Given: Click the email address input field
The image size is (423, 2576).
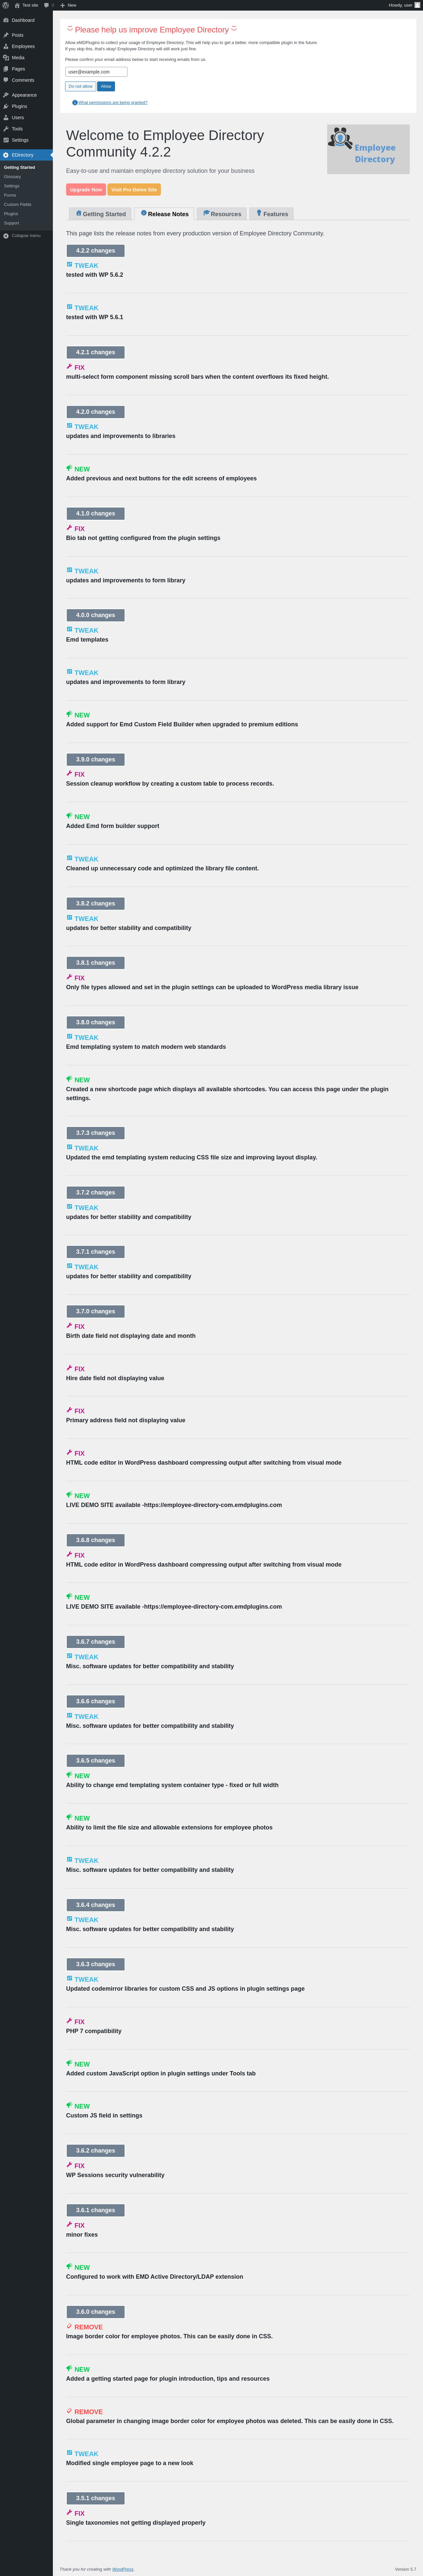Looking at the screenshot, I should 97,72.
